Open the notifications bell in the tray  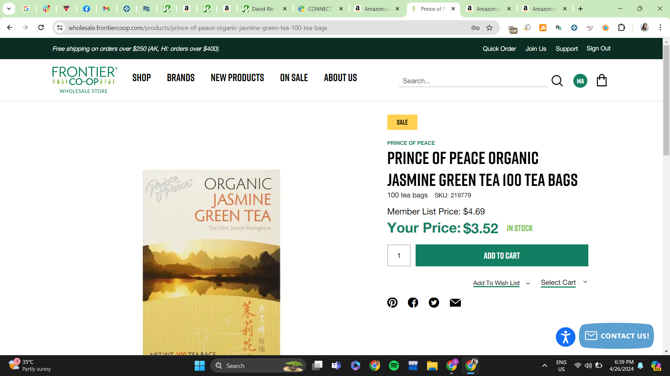coord(640,366)
